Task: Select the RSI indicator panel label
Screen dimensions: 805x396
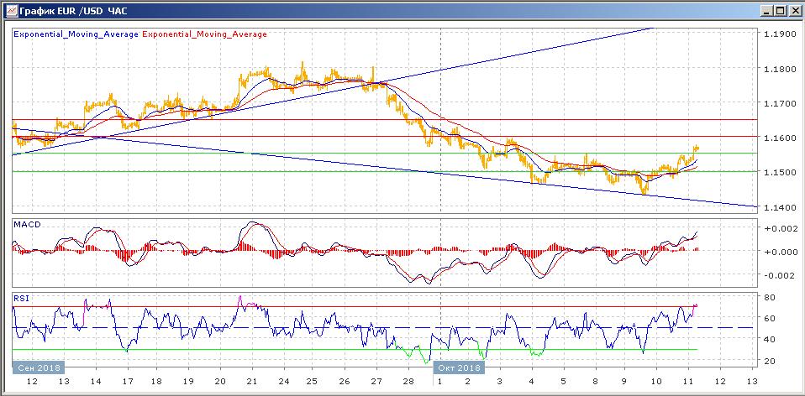Action: (23, 296)
